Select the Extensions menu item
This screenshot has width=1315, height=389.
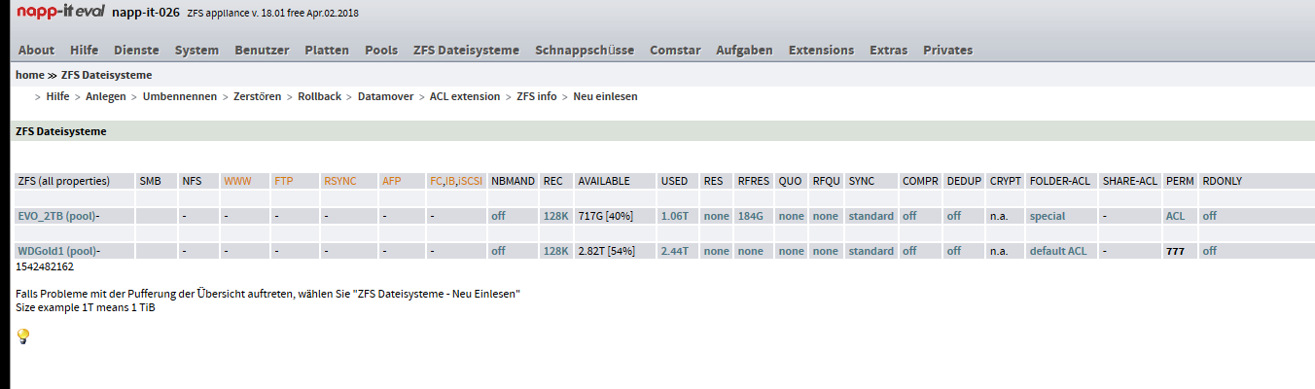click(820, 50)
